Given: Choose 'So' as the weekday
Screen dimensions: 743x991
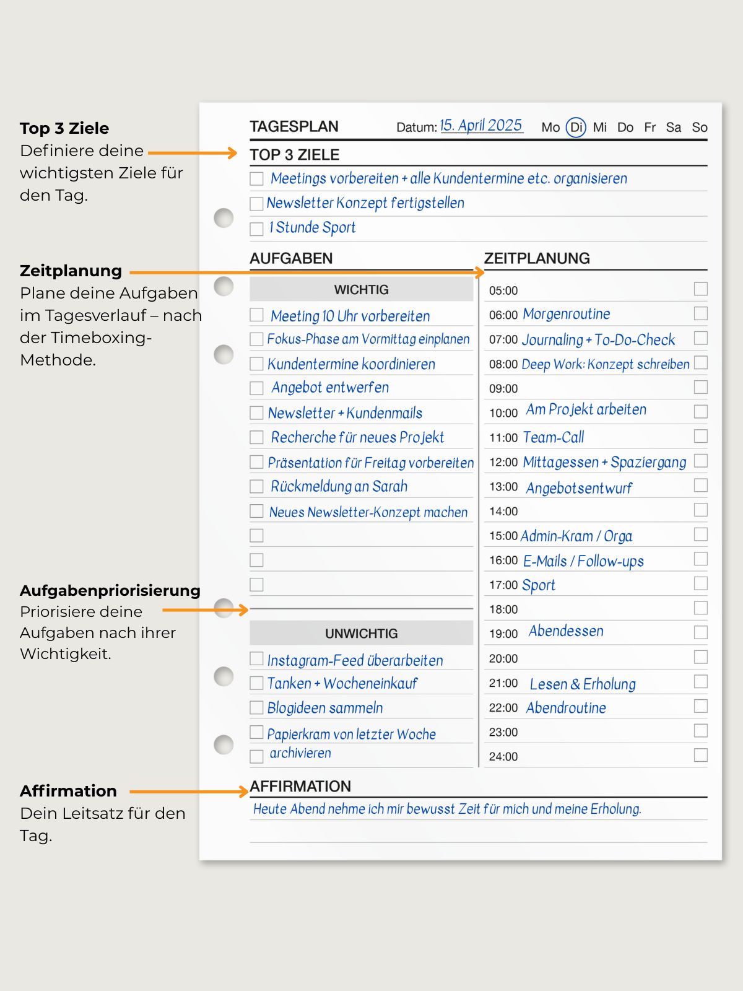Looking at the screenshot, I should click(699, 128).
